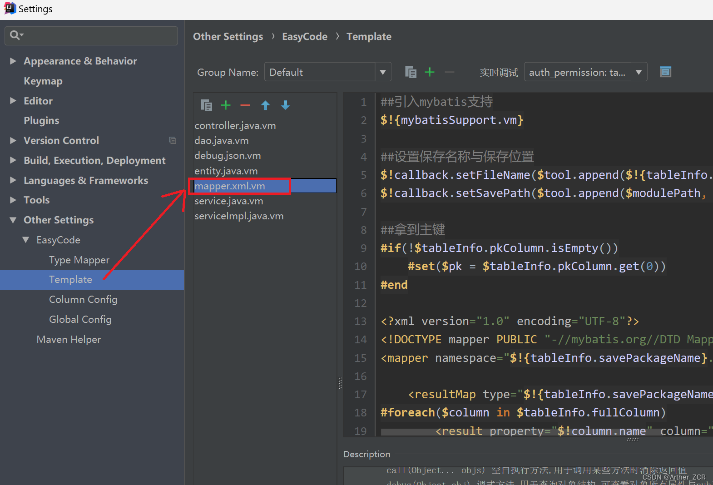The height and width of the screenshot is (485, 713).
Task: Select service.java.vm template
Action: [x=228, y=201]
